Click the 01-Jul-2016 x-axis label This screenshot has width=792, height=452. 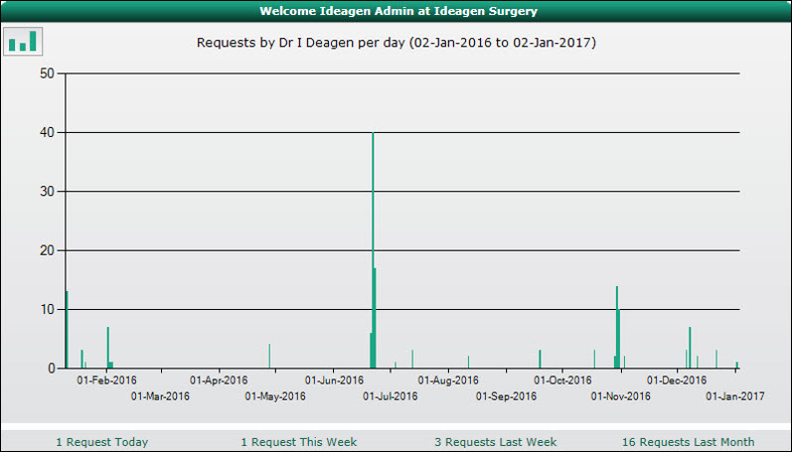pos(391,396)
